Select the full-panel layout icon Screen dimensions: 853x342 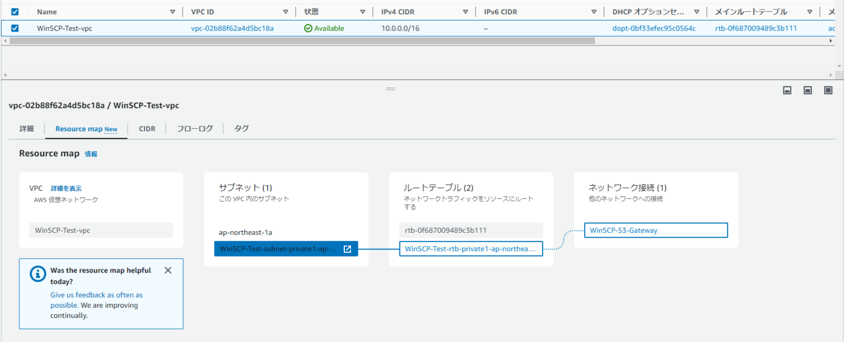click(x=828, y=90)
